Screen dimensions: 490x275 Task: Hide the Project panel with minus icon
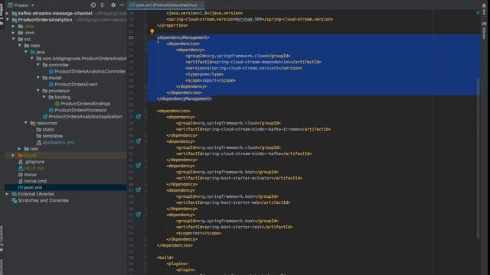[x=122, y=5]
